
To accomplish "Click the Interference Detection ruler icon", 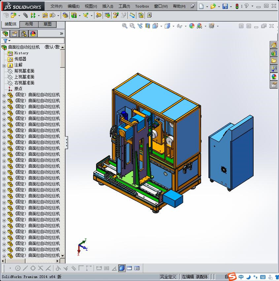I will tap(132, 16).
